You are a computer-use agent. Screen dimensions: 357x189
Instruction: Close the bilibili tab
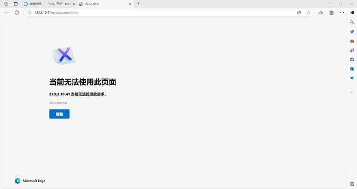coord(74,4)
